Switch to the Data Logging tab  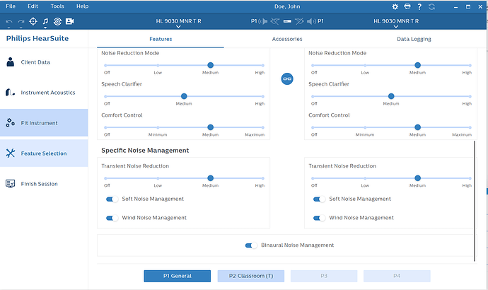point(414,39)
